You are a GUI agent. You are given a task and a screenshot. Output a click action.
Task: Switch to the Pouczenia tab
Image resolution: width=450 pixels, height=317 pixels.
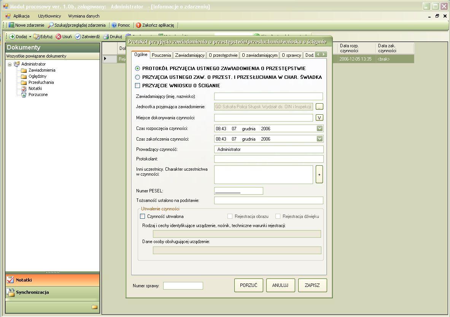(x=161, y=55)
